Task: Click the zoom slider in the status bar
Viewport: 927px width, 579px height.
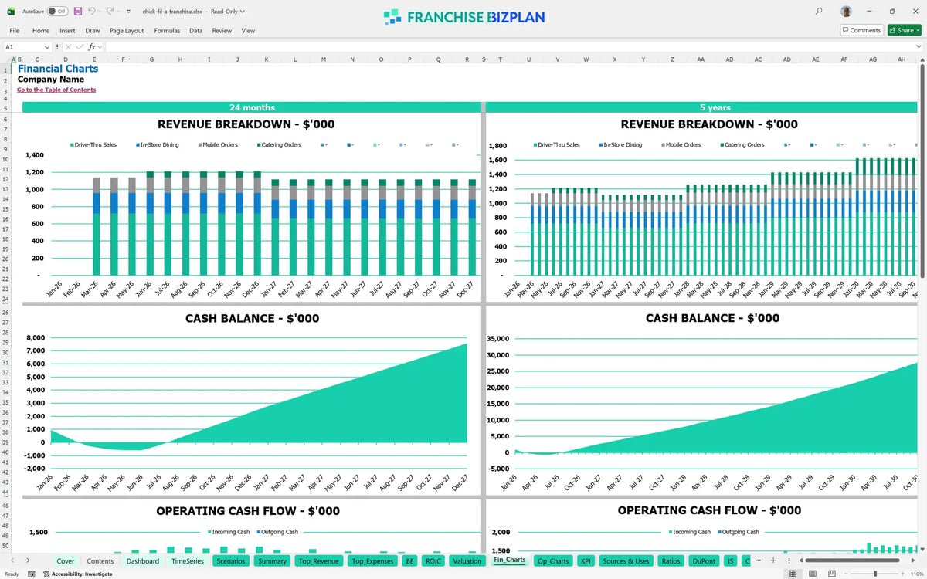Action: coord(874,574)
